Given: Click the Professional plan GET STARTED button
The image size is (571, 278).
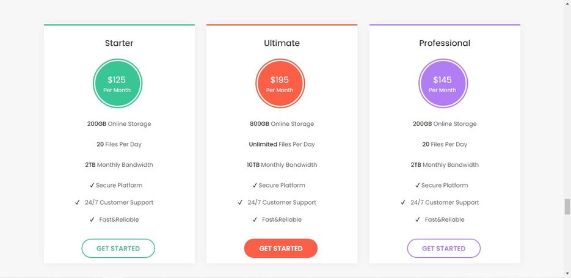Looking at the screenshot, I should [x=443, y=248].
